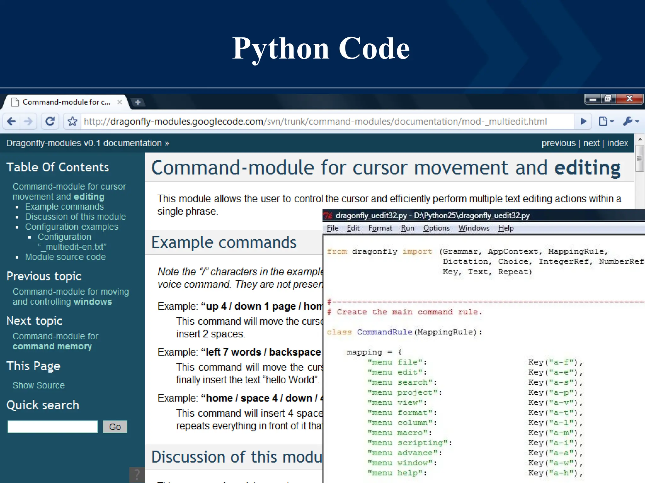Click the scrollbar up arrow
Viewport: 645px width, 483px height.
pyautogui.click(x=640, y=139)
